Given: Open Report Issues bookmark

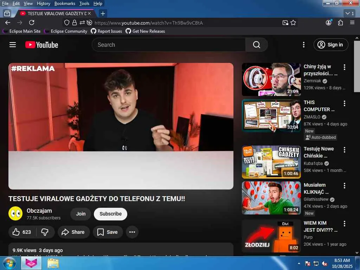Looking at the screenshot, I should coord(107,31).
